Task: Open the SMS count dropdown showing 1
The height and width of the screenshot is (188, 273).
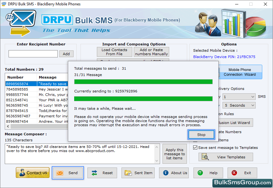Action: (239, 97)
